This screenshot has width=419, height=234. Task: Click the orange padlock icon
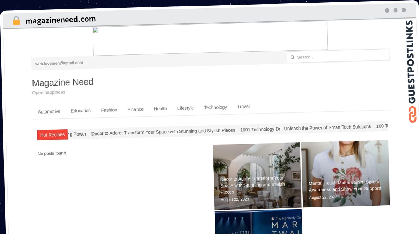(16, 21)
